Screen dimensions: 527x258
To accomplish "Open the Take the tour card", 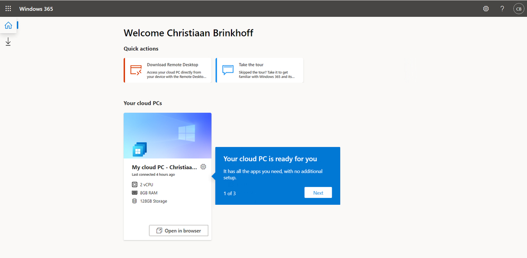I will coord(260,70).
